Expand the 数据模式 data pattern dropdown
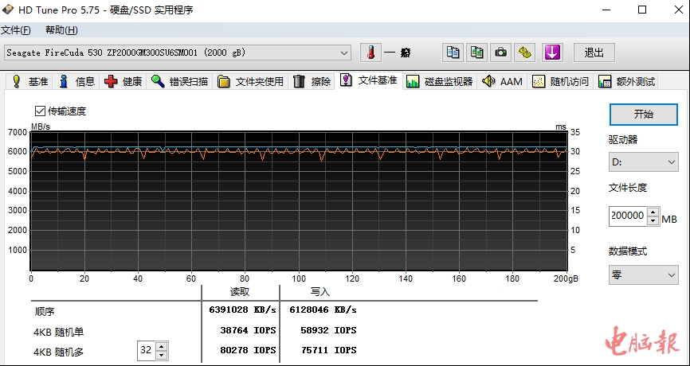Screen dimensions: 690x366 click(670, 274)
